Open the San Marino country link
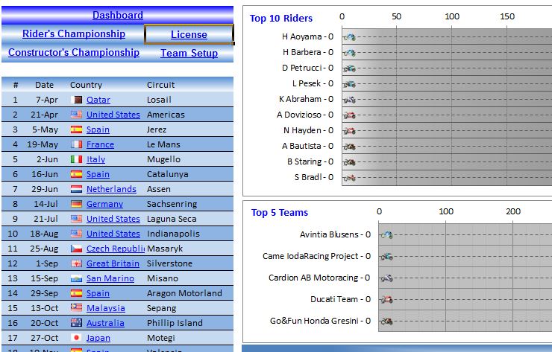 click(x=110, y=278)
